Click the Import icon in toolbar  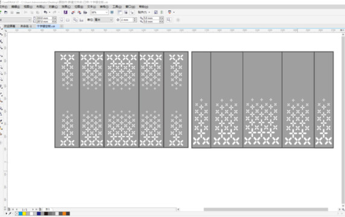(73, 12)
